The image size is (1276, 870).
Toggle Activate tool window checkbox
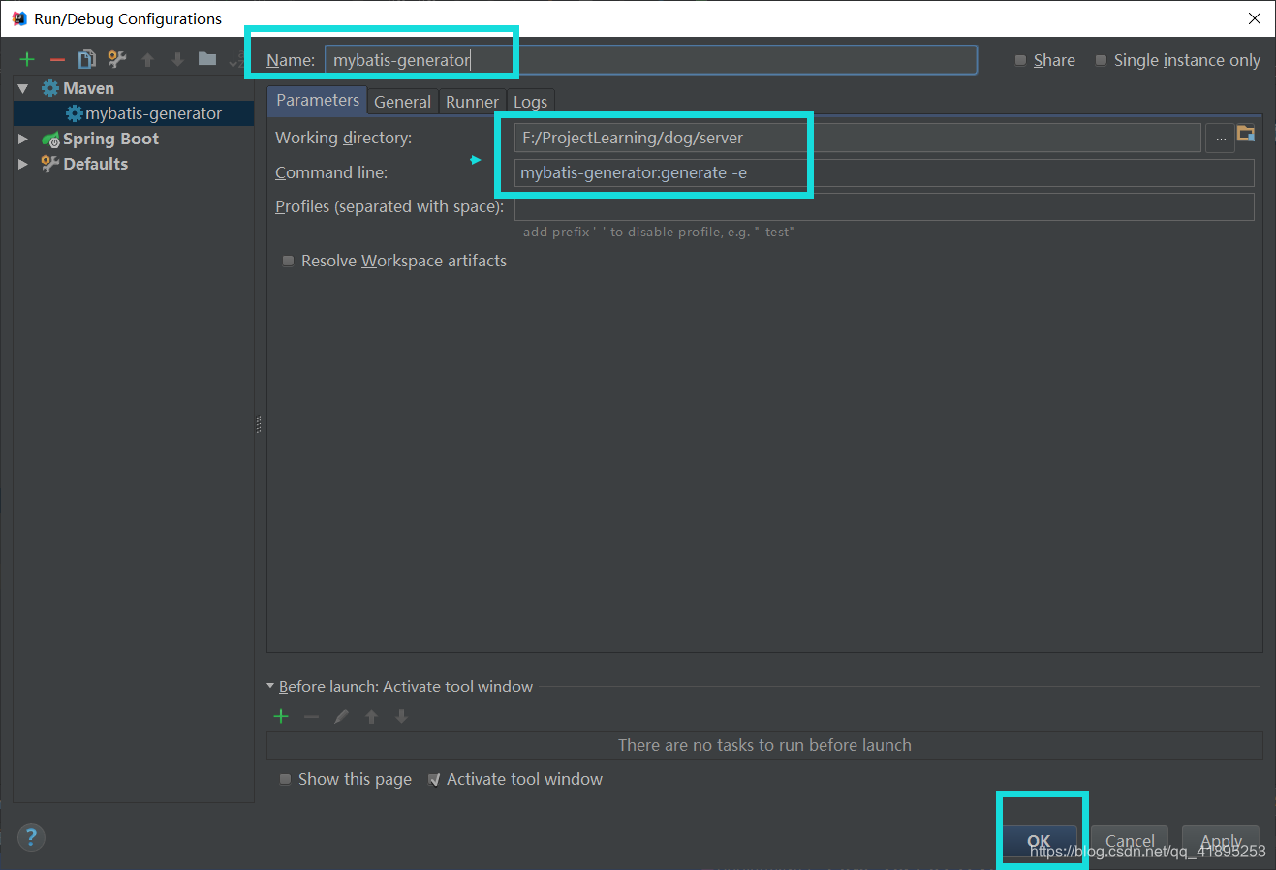click(434, 779)
